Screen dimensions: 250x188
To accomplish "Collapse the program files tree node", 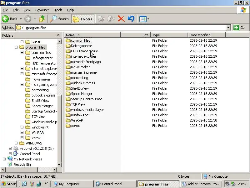I will pyautogui.click(x=16, y=47).
